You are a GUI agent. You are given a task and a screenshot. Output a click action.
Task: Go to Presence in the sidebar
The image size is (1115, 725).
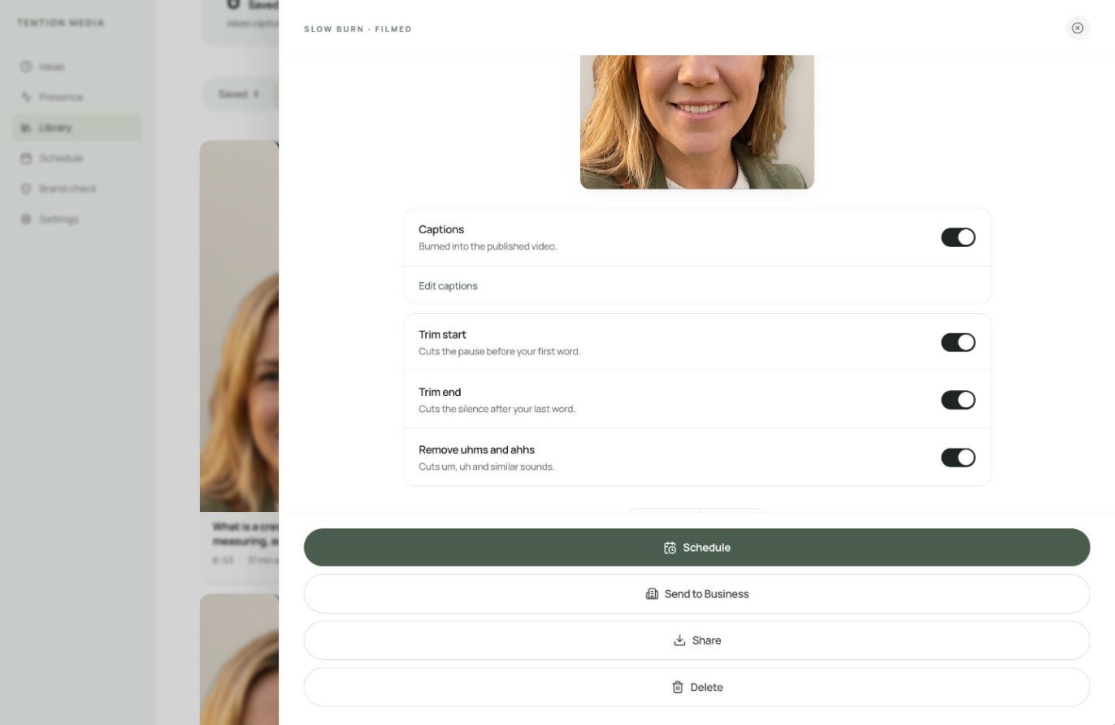pos(77,97)
